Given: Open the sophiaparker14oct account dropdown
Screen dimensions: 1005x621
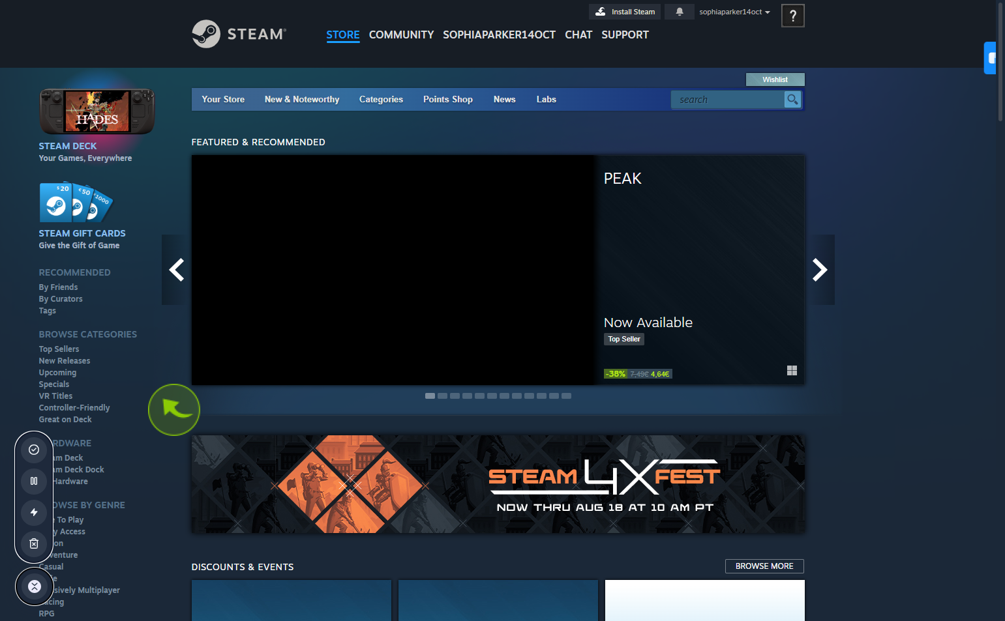Looking at the screenshot, I should click(734, 12).
